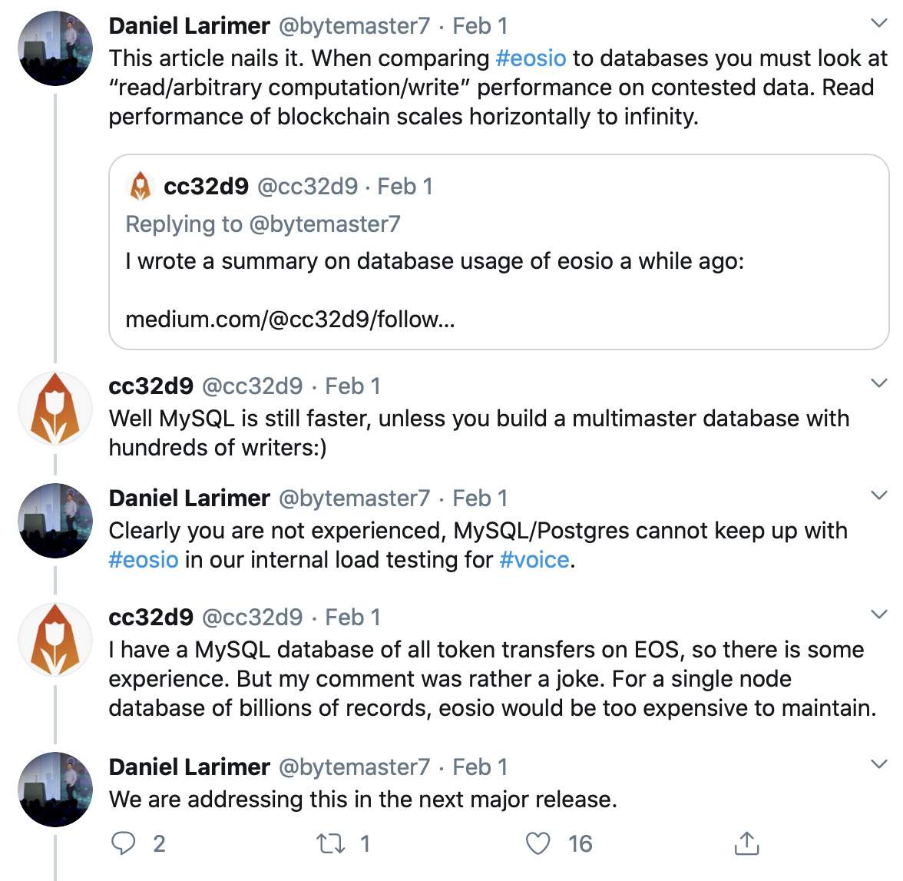Open the #eosio hashtag in top tweet
This screenshot has width=903, height=881.
pos(531,58)
